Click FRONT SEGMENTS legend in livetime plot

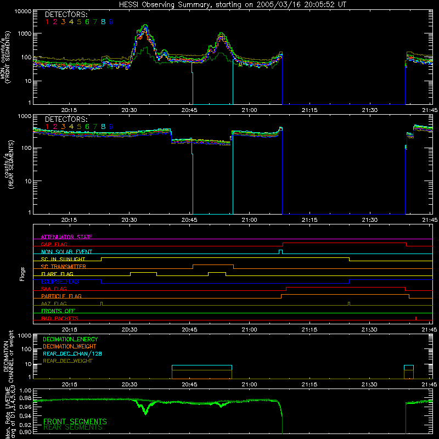(x=75, y=421)
